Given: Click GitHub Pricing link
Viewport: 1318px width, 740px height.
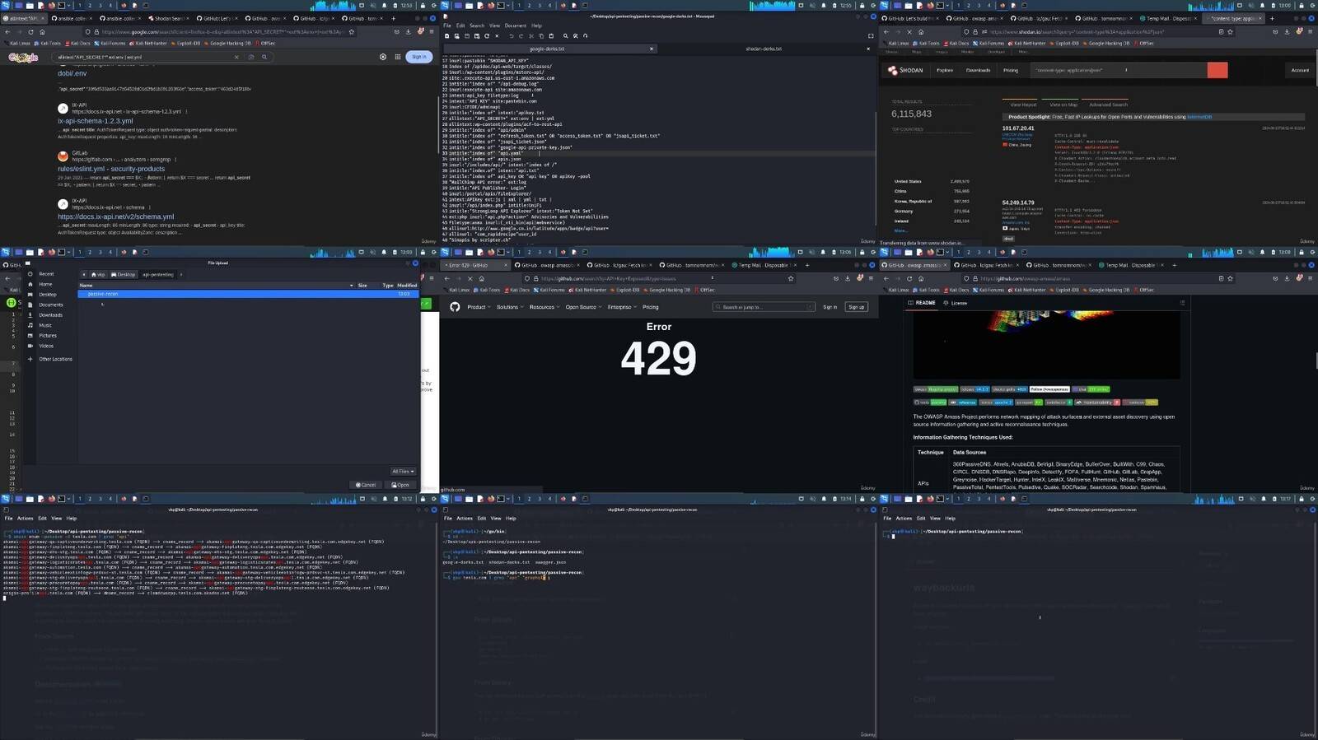Looking at the screenshot, I should 651,307.
